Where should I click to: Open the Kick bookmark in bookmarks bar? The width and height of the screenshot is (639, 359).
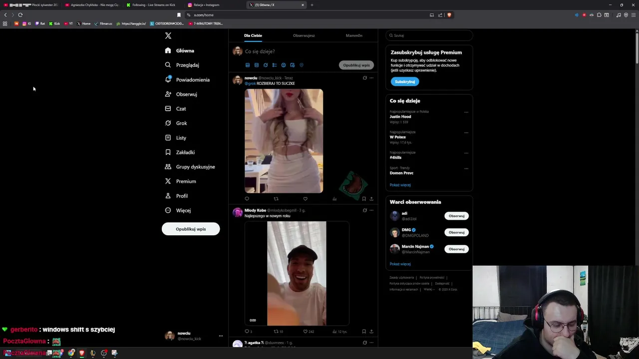pos(54,23)
